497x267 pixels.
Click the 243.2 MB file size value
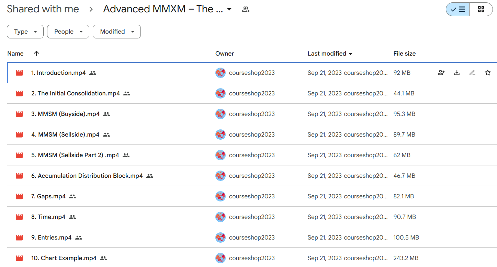click(406, 258)
